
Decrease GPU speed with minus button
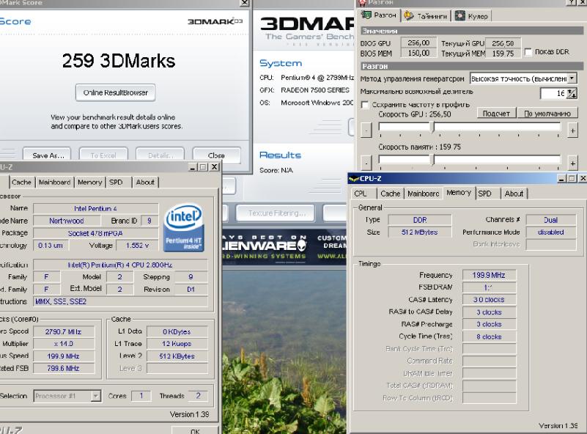click(x=366, y=130)
